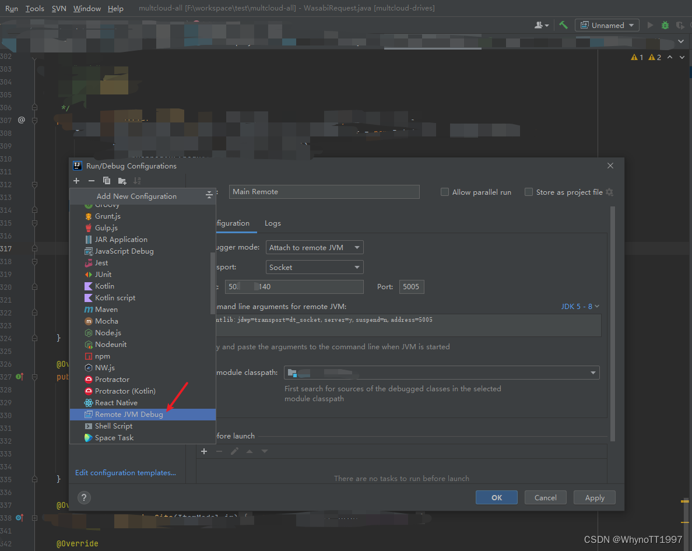Click the Host address field
This screenshot has width=692, height=551.
click(294, 286)
